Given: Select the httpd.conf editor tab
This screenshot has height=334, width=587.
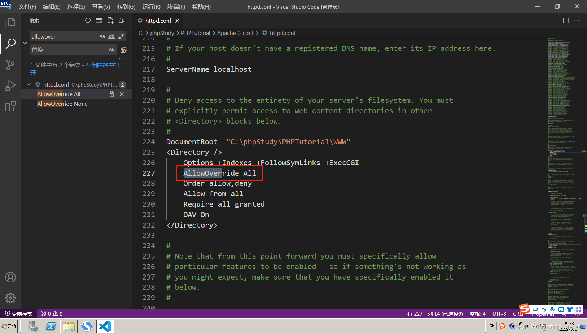Looking at the screenshot, I should pyautogui.click(x=158, y=21).
